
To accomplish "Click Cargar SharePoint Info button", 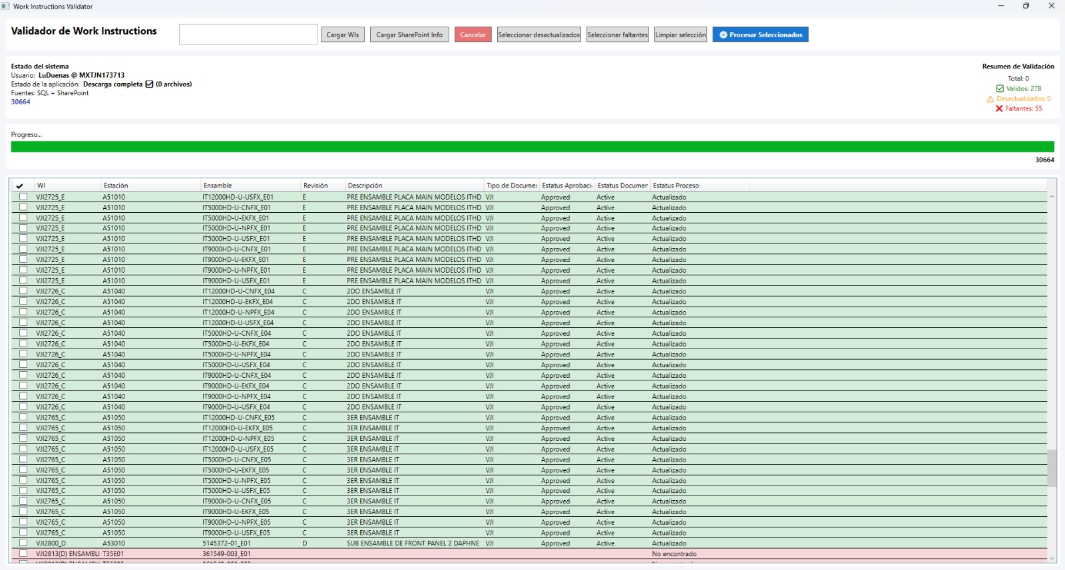I will [x=409, y=35].
